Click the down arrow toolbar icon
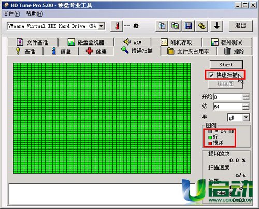 coord(217,26)
